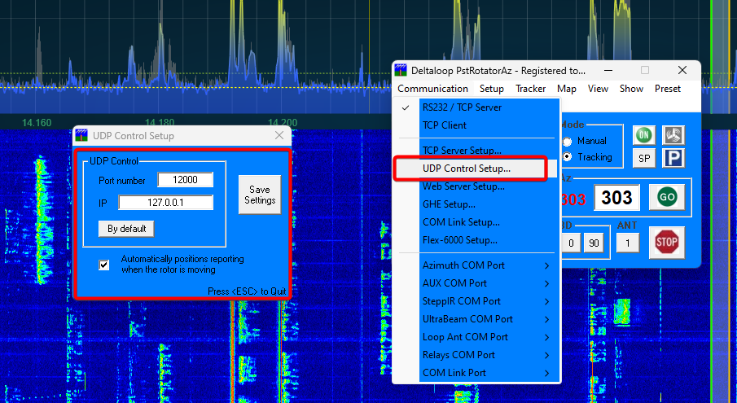The width and height of the screenshot is (737, 403).
Task: Click the By default button
Action: (126, 229)
